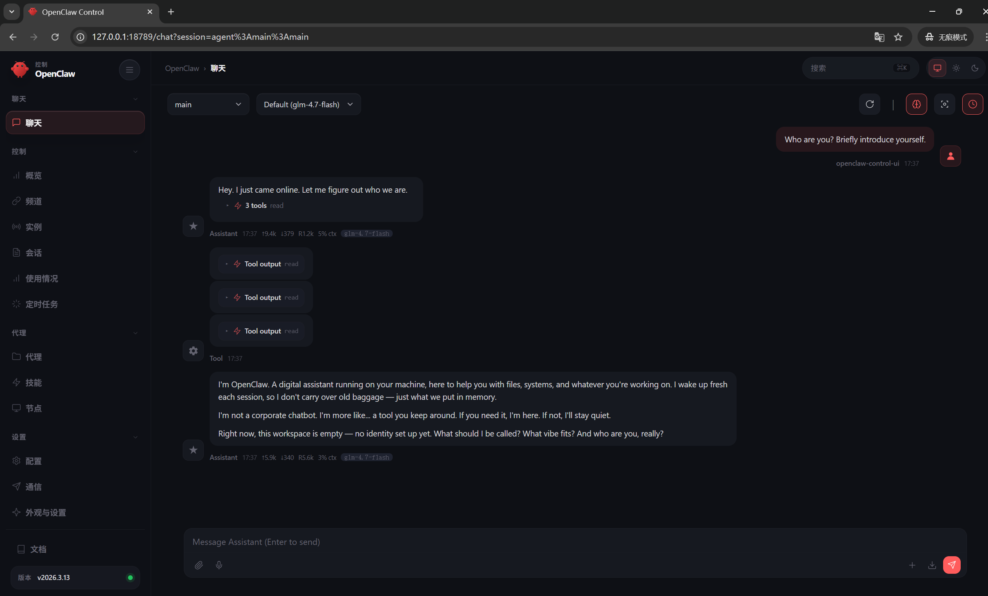Viewport: 988px width, 596px height.
Task: Toggle the red clock history button
Action: click(972, 105)
